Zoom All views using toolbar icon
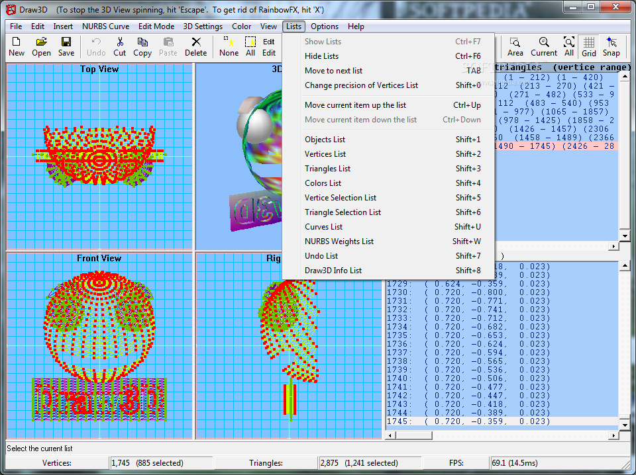Screen dimensions: 636x475 click(x=569, y=46)
